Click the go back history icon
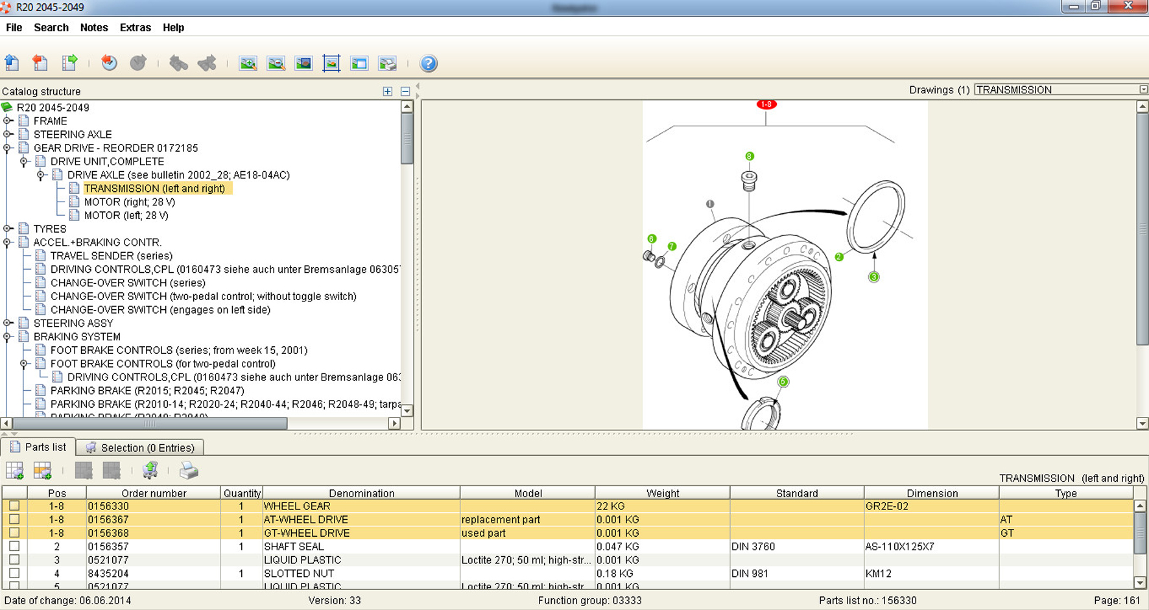Image resolution: width=1149 pixels, height=610 pixels. [109, 63]
